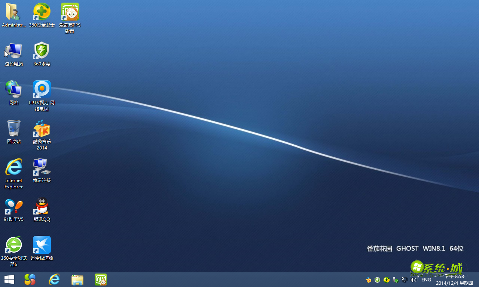Click the taskbar date and clock
The width and height of the screenshot is (479, 287).
454,280
